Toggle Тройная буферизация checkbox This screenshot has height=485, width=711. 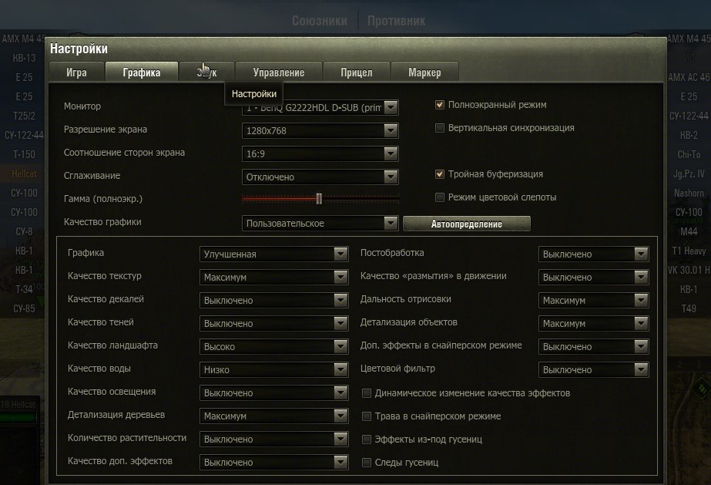[x=440, y=174]
